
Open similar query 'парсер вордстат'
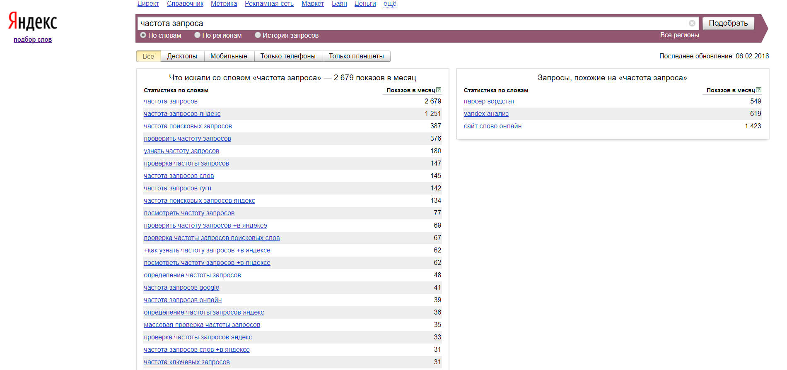489,101
